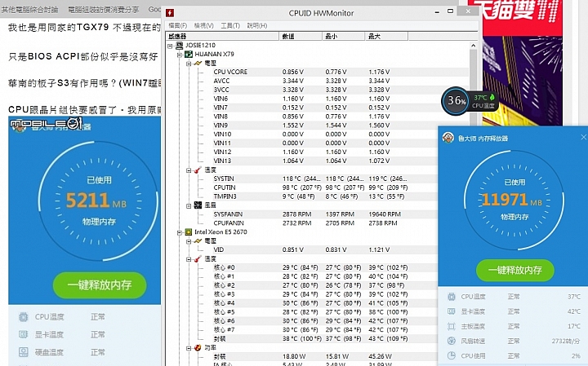Click the scroll-up arrow of the sensor list

coord(473,46)
